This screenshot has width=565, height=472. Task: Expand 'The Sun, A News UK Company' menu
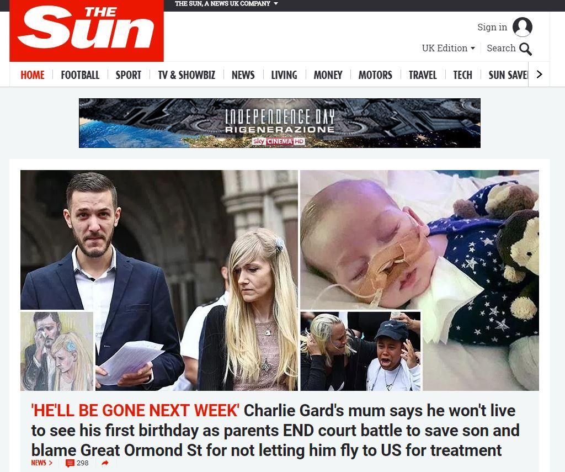[x=226, y=4]
